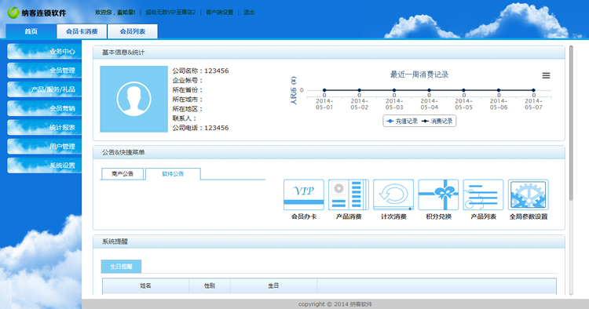The image size is (589, 309).
Task: Click the 2014-05-01 chart data point
Action: click(324, 90)
